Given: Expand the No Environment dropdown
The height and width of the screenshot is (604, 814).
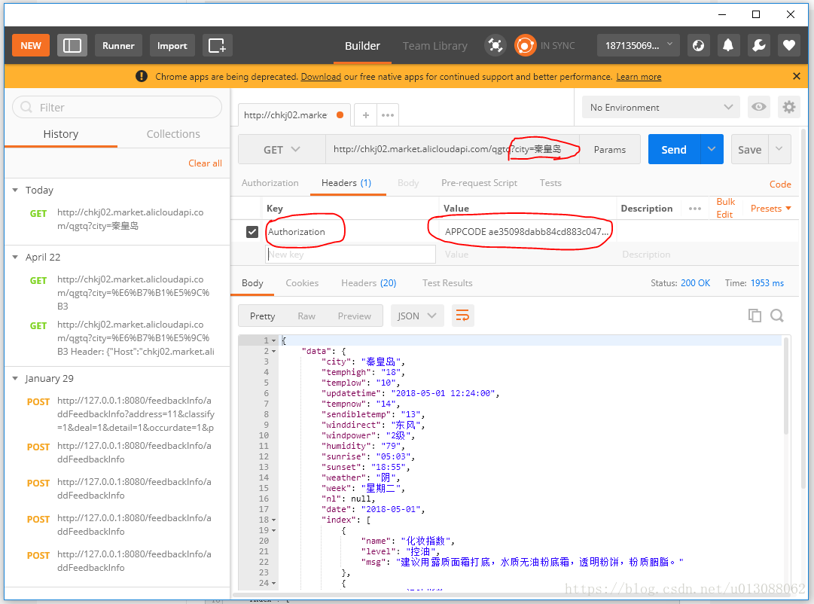Looking at the screenshot, I should (660, 107).
